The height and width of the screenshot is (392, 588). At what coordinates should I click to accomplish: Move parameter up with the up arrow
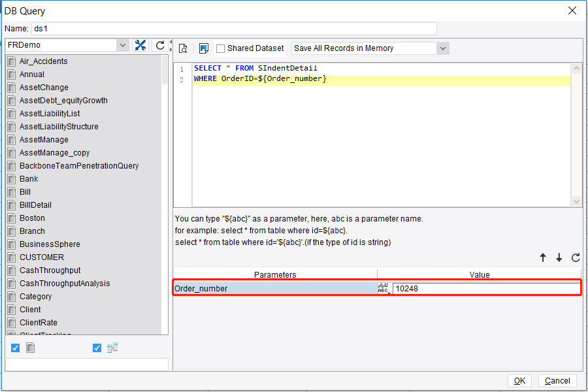click(543, 258)
